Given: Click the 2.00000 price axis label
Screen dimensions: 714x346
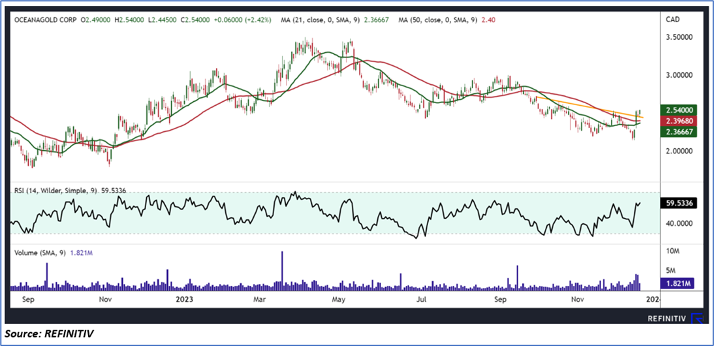Looking at the screenshot, I should click(x=679, y=151).
